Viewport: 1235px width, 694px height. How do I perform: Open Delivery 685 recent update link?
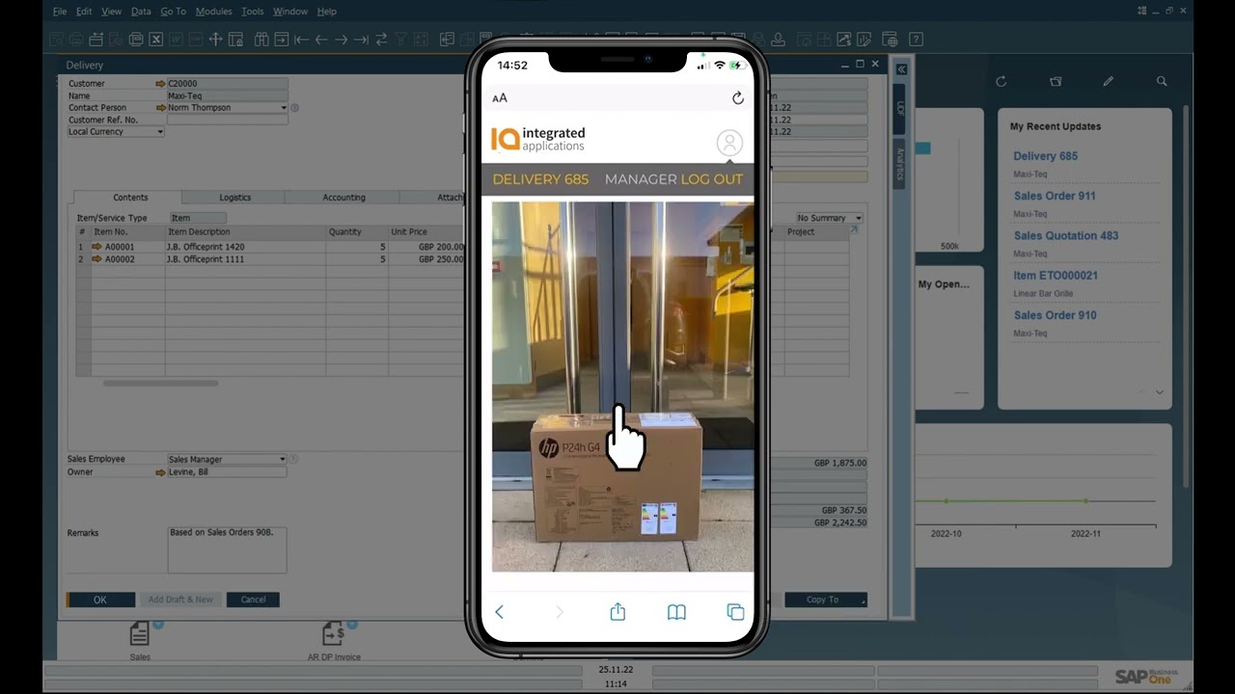click(x=1045, y=156)
